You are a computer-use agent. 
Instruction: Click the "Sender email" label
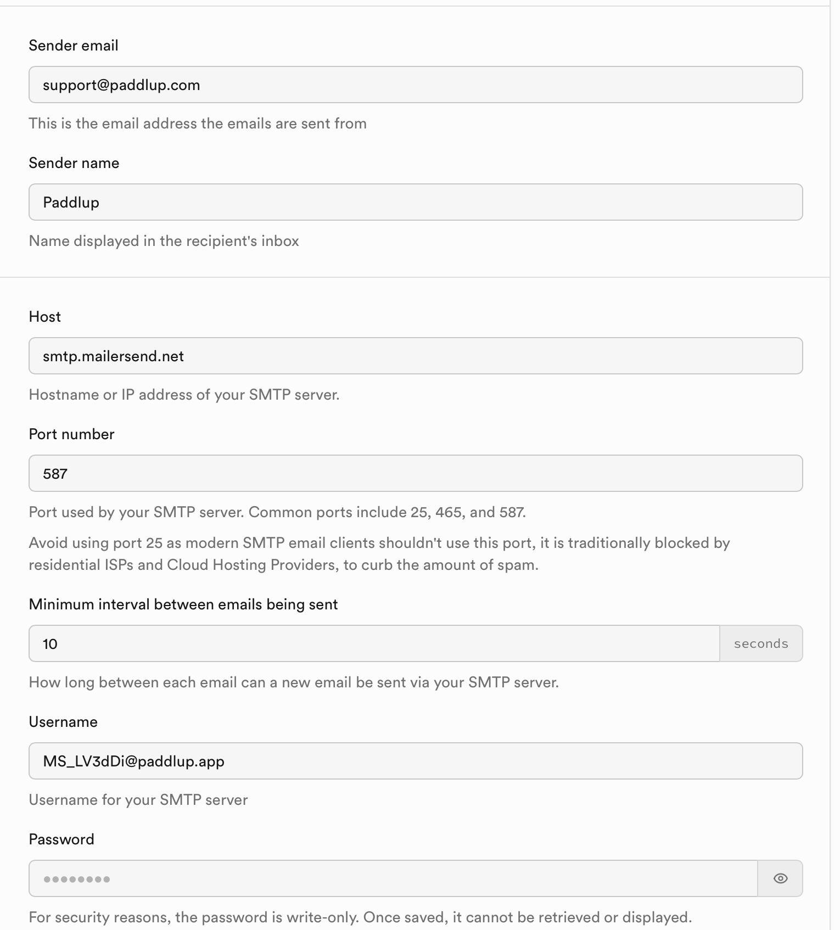click(x=74, y=46)
